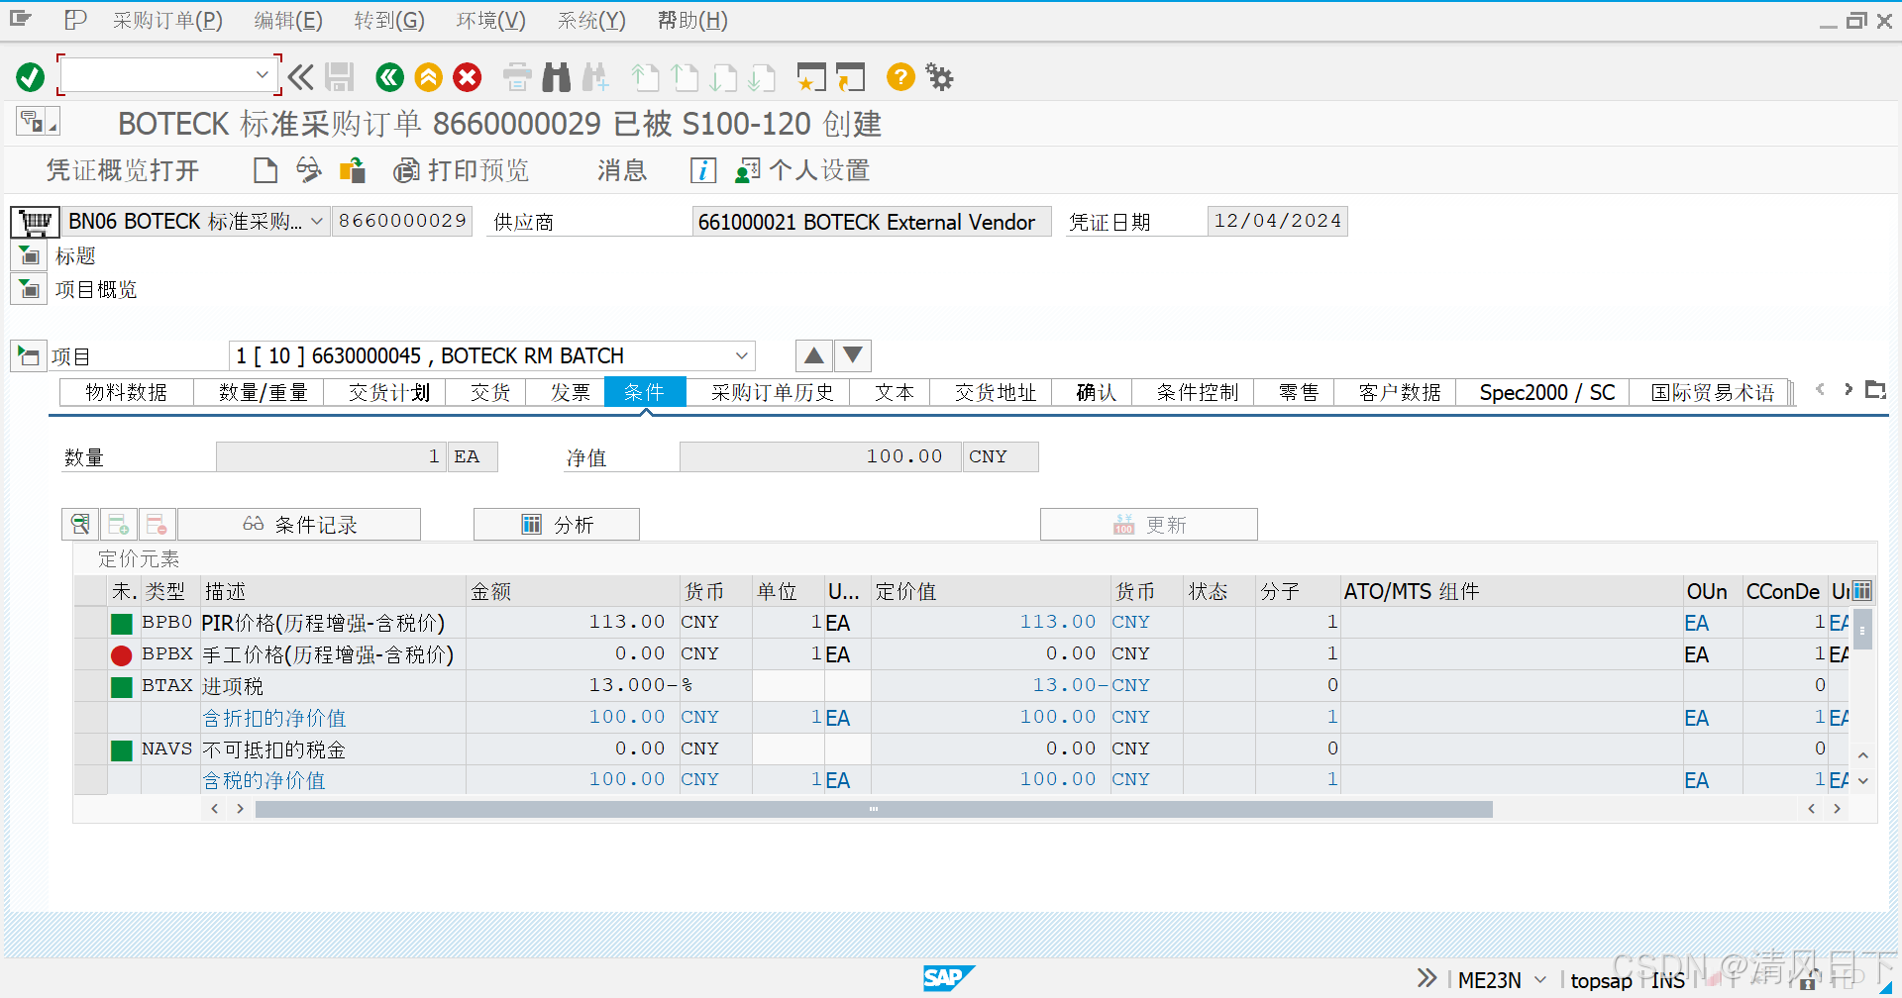
Task: Click the shopping cart document icon
Action: tap(36, 222)
